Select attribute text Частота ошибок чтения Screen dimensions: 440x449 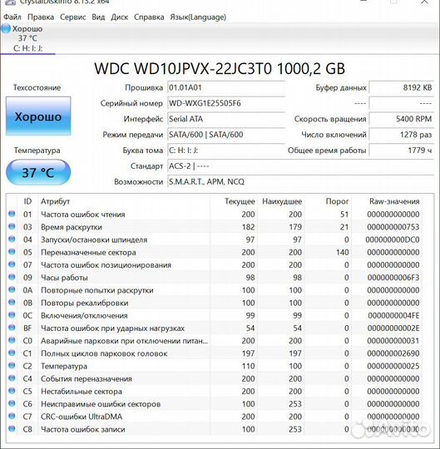83,215
